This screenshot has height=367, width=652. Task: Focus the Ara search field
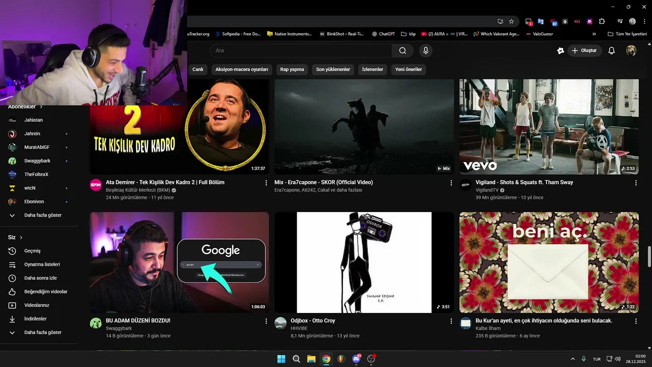301,50
